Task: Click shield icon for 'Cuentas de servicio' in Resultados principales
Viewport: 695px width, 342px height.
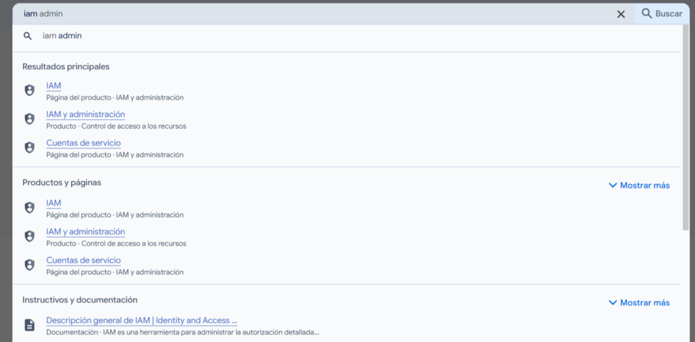Action: coord(29,148)
